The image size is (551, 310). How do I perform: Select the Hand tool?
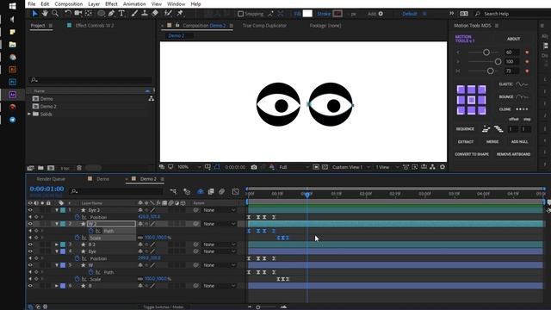pos(45,14)
